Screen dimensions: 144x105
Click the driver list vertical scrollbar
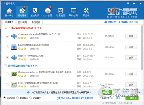pos(142,48)
